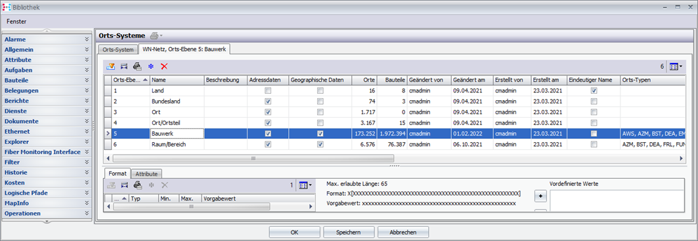The width and height of the screenshot is (698, 241).
Task: Expand the MapInfo sidebar section
Action: 47,203
